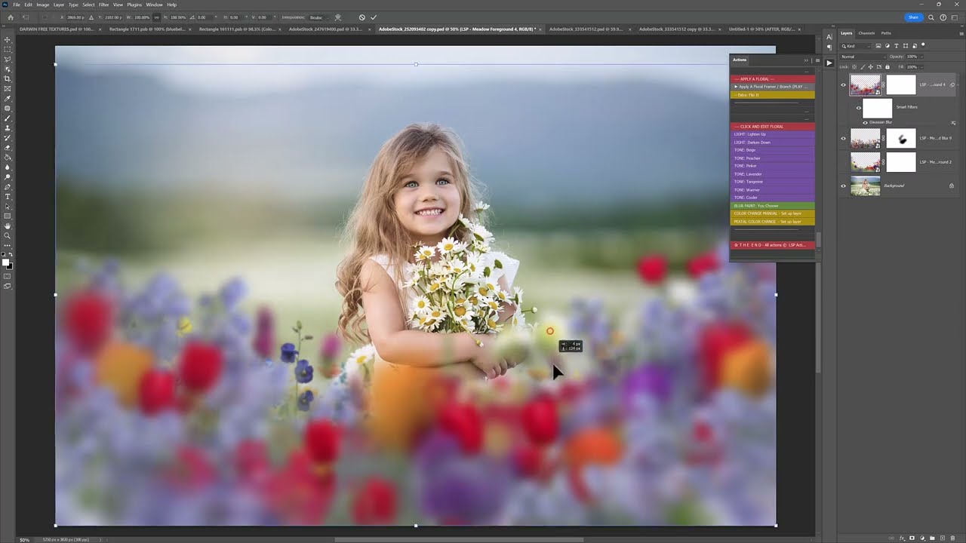The height and width of the screenshot is (543, 966).
Task: Toggle Gaussian Blur filter visibility
Action: [x=865, y=122]
